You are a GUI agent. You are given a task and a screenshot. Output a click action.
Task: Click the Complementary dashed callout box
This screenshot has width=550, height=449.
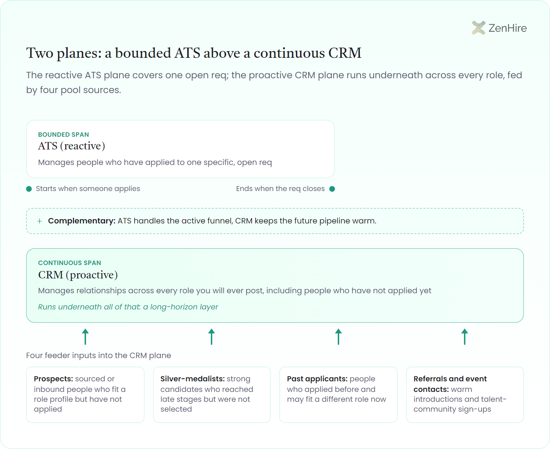tap(275, 221)
